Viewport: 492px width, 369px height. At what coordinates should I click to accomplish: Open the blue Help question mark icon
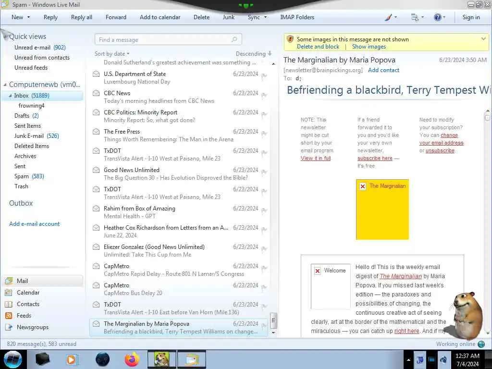[x=437, y=17]
